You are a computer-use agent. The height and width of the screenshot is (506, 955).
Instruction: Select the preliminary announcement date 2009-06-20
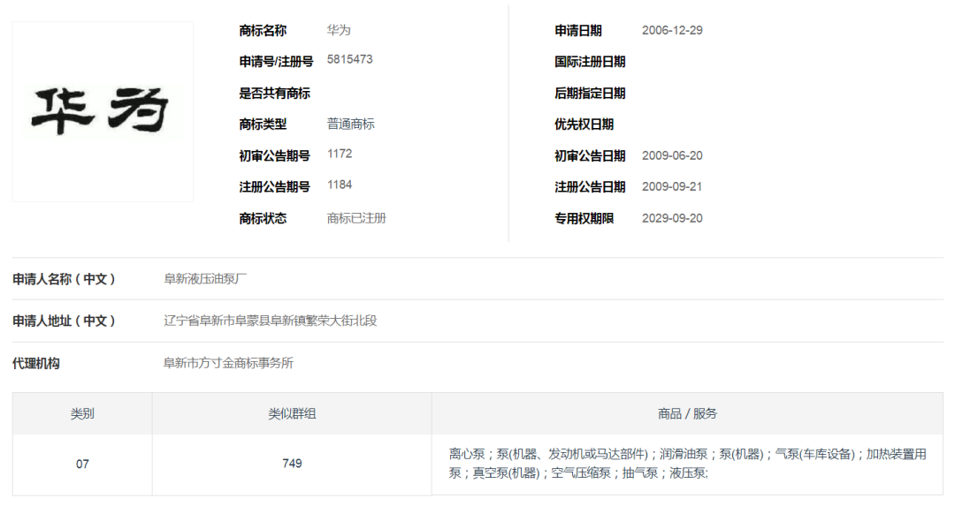coord(672,155)
